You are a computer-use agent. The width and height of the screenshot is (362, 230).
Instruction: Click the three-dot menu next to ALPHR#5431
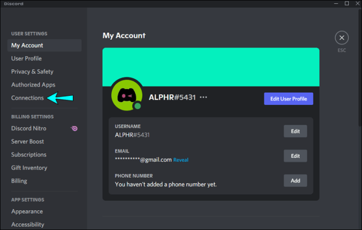[x=204, y=97]
